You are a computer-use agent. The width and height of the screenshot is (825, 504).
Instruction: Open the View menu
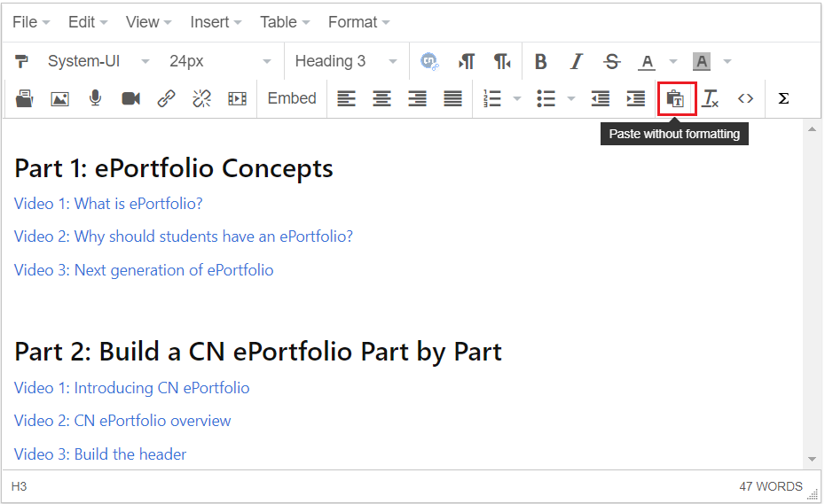[148, 22]
